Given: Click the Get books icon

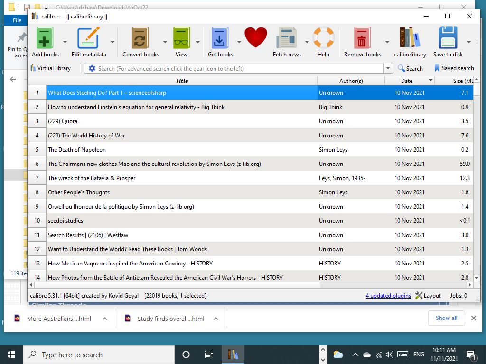Looking at the screenshot, I should click(x=220, y=38).
